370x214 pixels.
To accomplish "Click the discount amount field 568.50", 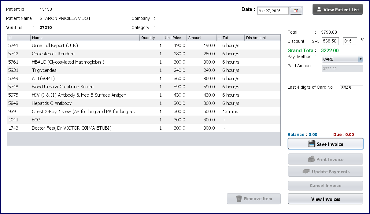I will (x=330, y=41).
